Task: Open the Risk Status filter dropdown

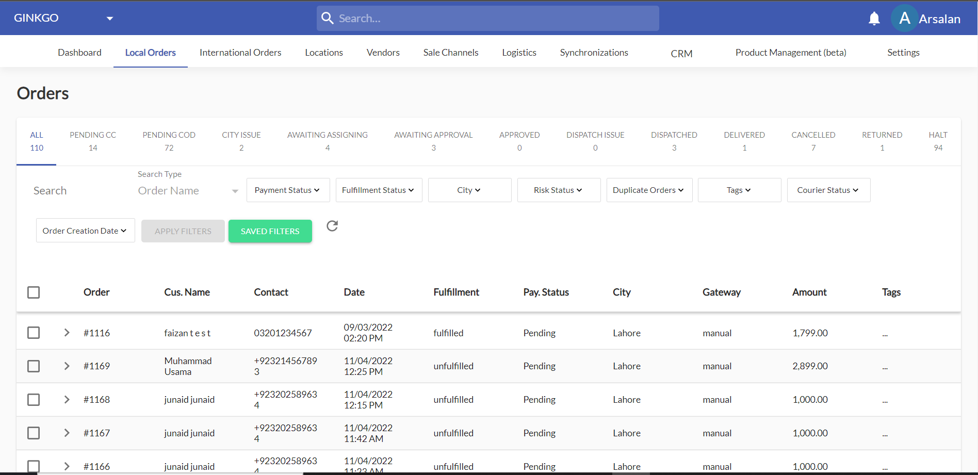Action: pos(558,190)
